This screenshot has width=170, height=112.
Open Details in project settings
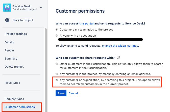point(9,42)
